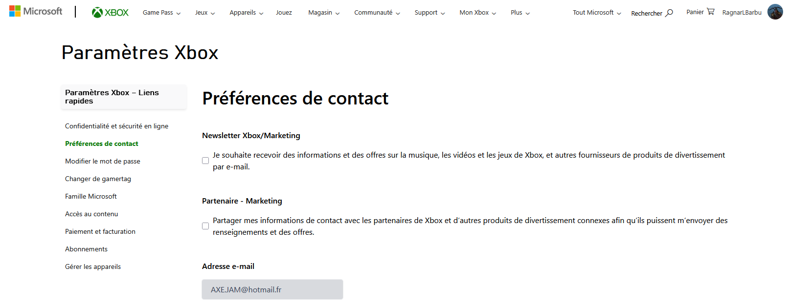Open the Tout Microsoft dropdown
Viewport: 787px width, 307px height.
pyautogui.click(x=597, y=13)
